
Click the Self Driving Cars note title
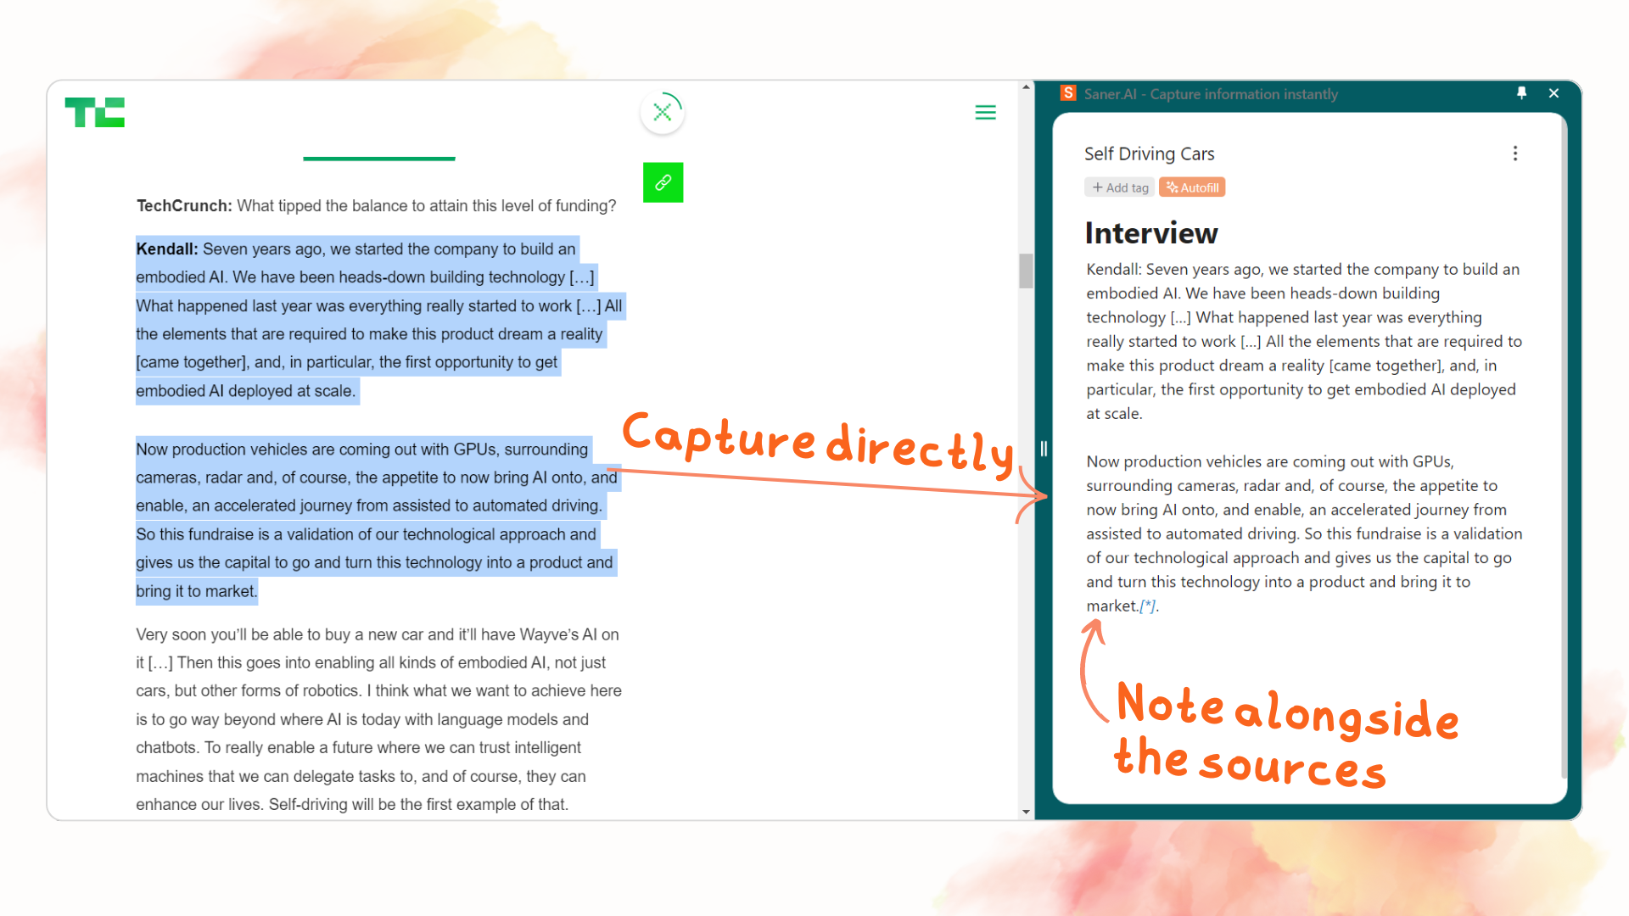(x=1149, y=154)
